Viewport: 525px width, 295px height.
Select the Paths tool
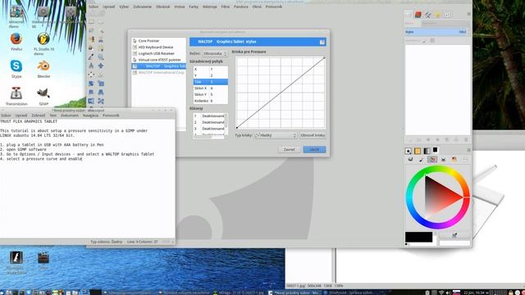(100, 48)
